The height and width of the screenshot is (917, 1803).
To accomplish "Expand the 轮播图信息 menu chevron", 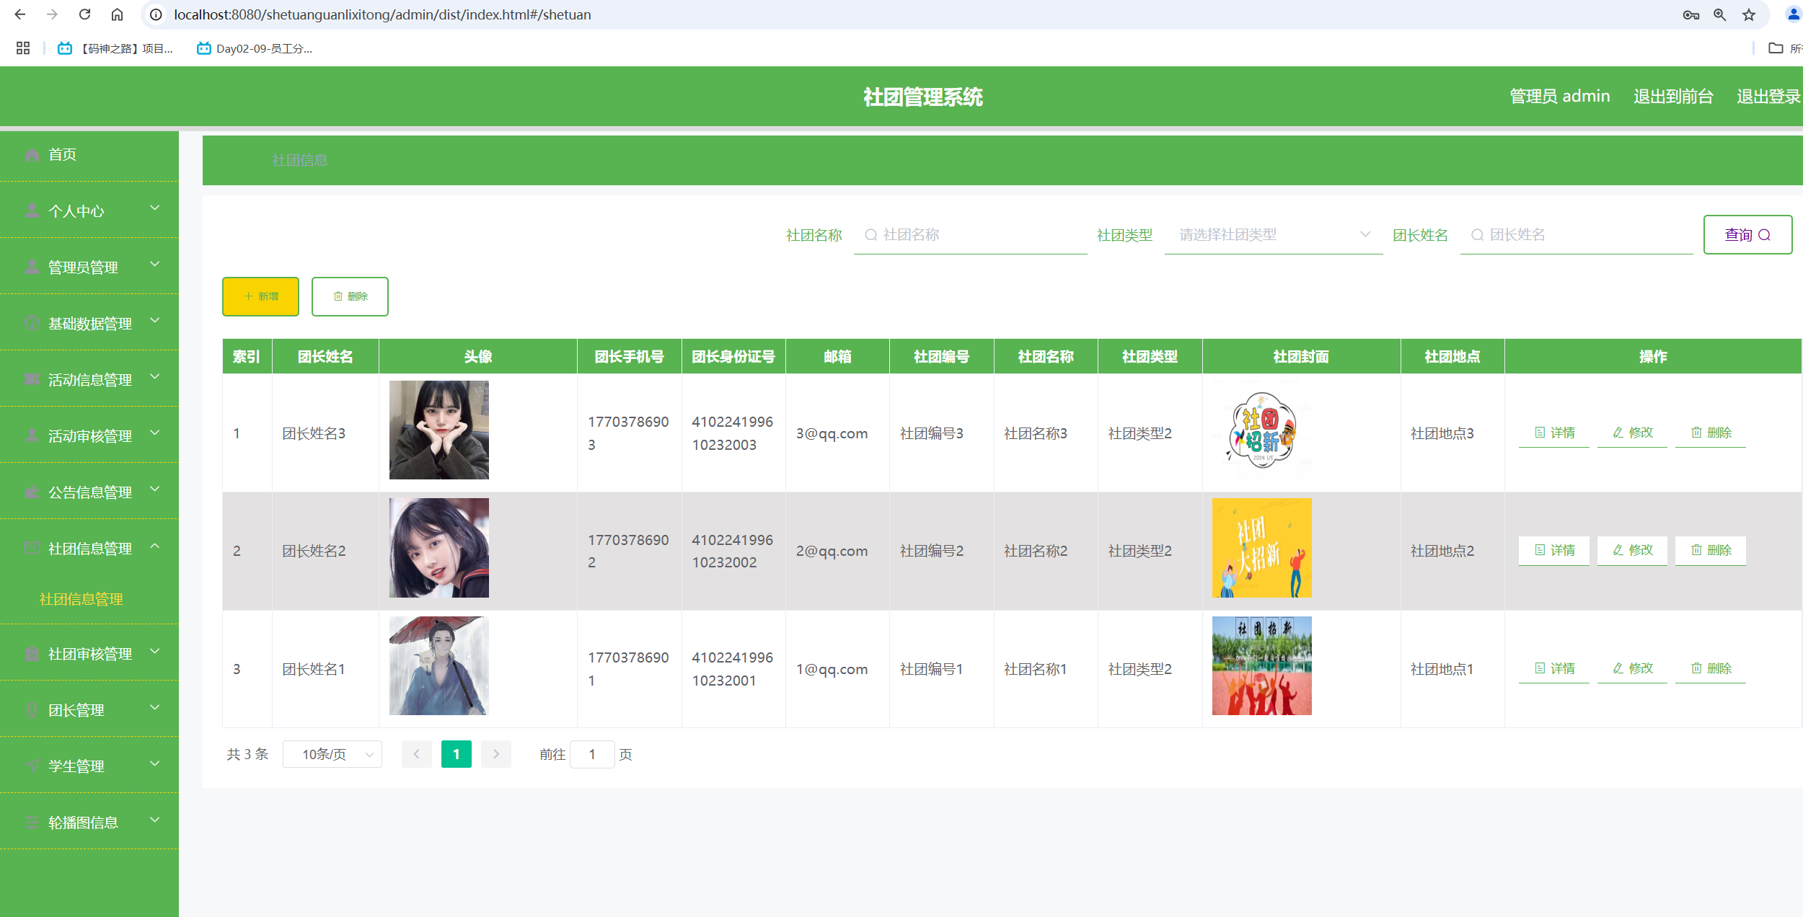I will [154, 820].
